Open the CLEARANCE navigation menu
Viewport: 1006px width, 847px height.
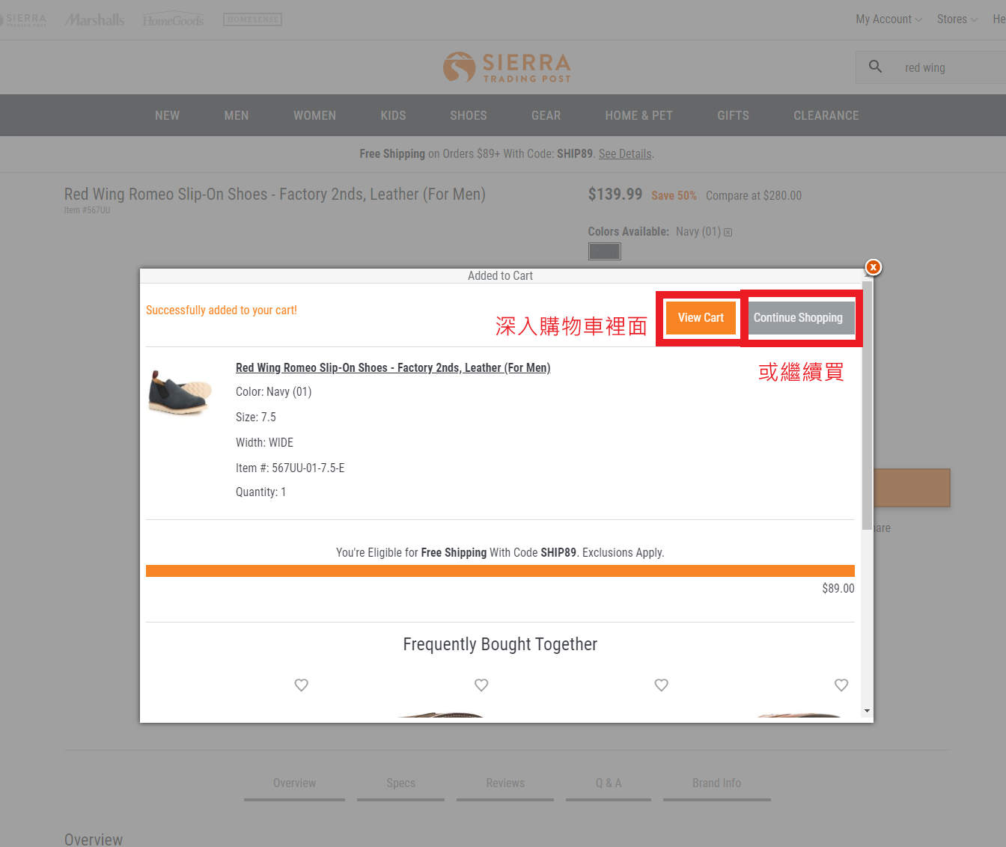click(x=826, y=115)
